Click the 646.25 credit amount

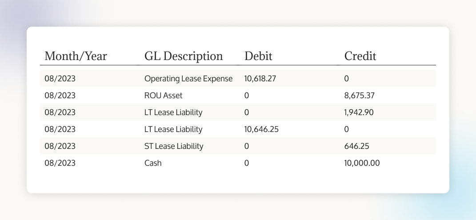357,146
